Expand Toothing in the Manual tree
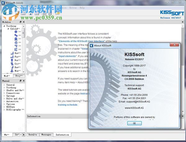 point(4,88)
